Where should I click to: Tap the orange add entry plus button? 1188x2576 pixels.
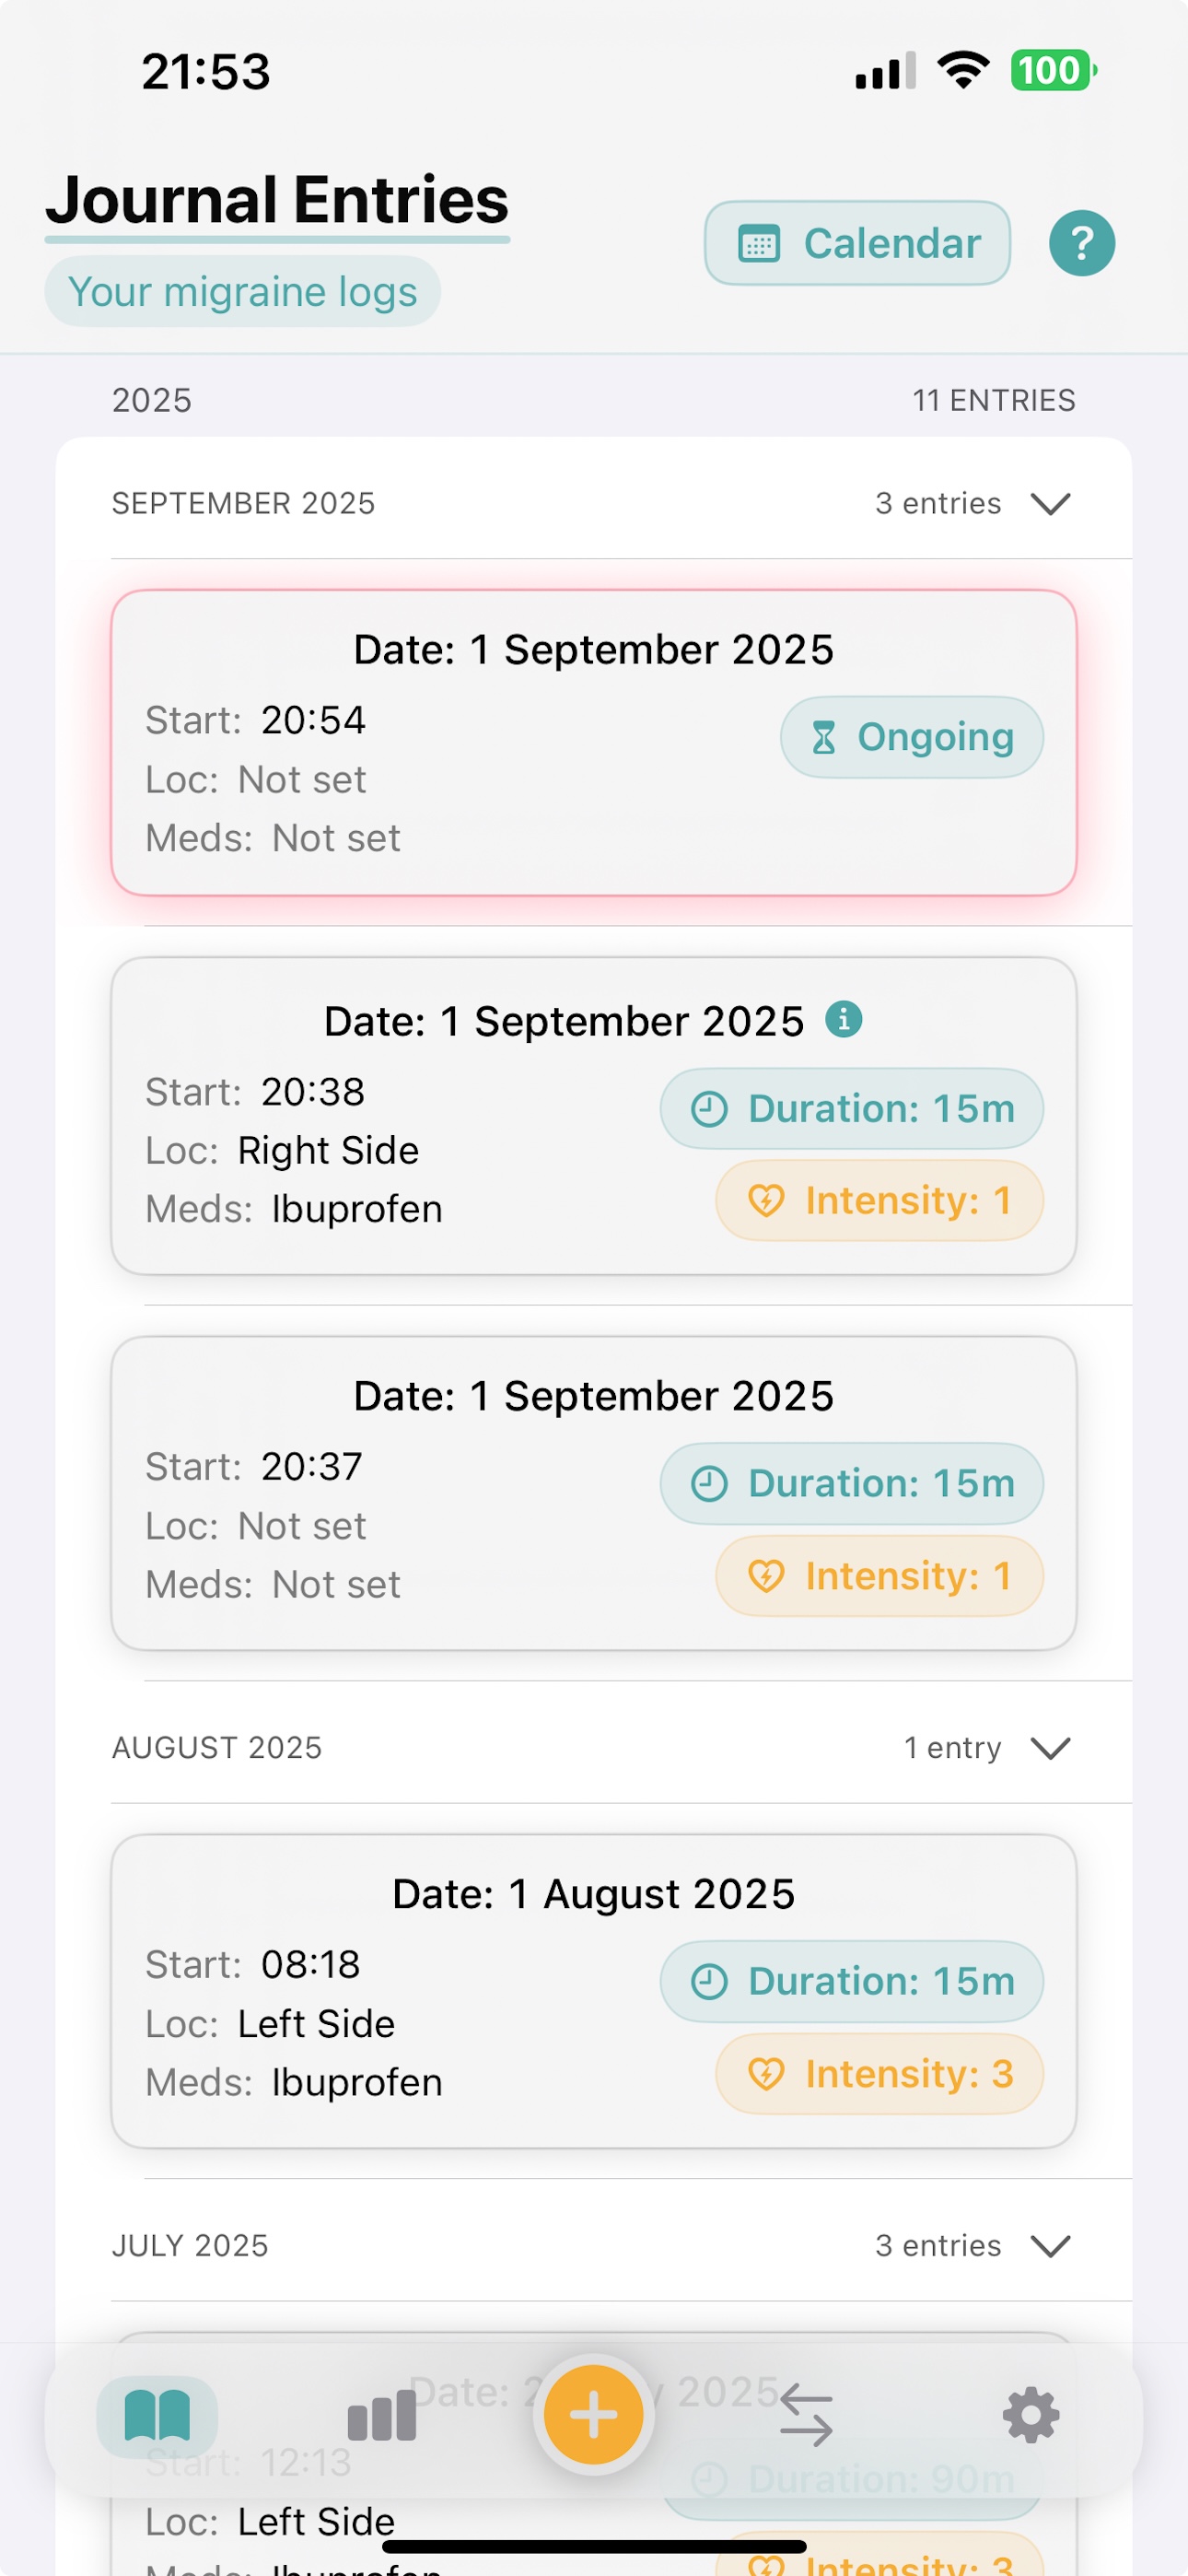click(x=593, y=2415)
